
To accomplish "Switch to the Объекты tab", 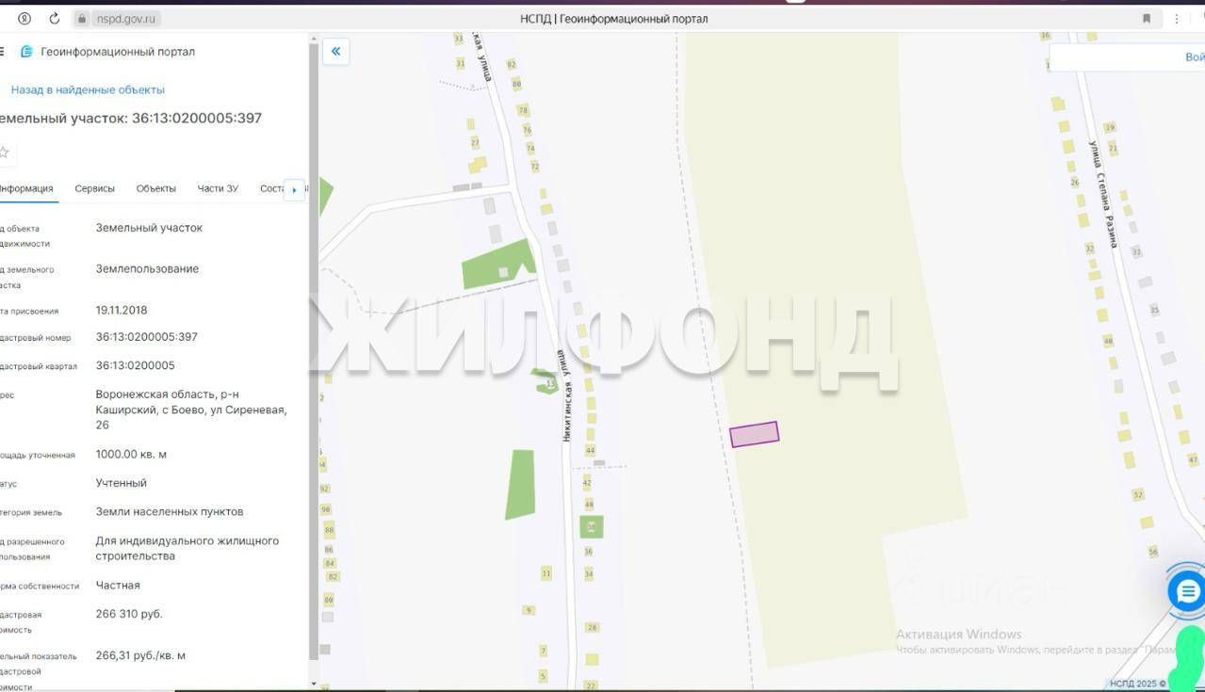I will [x=155, y=188].
